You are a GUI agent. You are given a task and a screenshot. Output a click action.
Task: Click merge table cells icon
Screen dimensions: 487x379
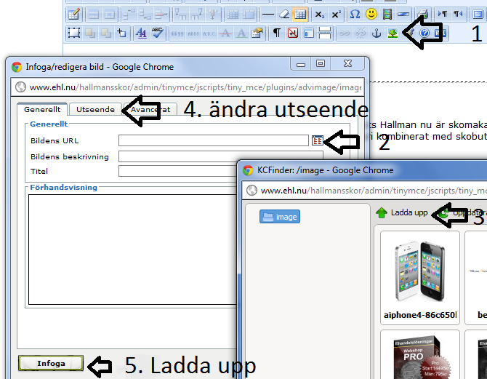(x=249, y=15)
